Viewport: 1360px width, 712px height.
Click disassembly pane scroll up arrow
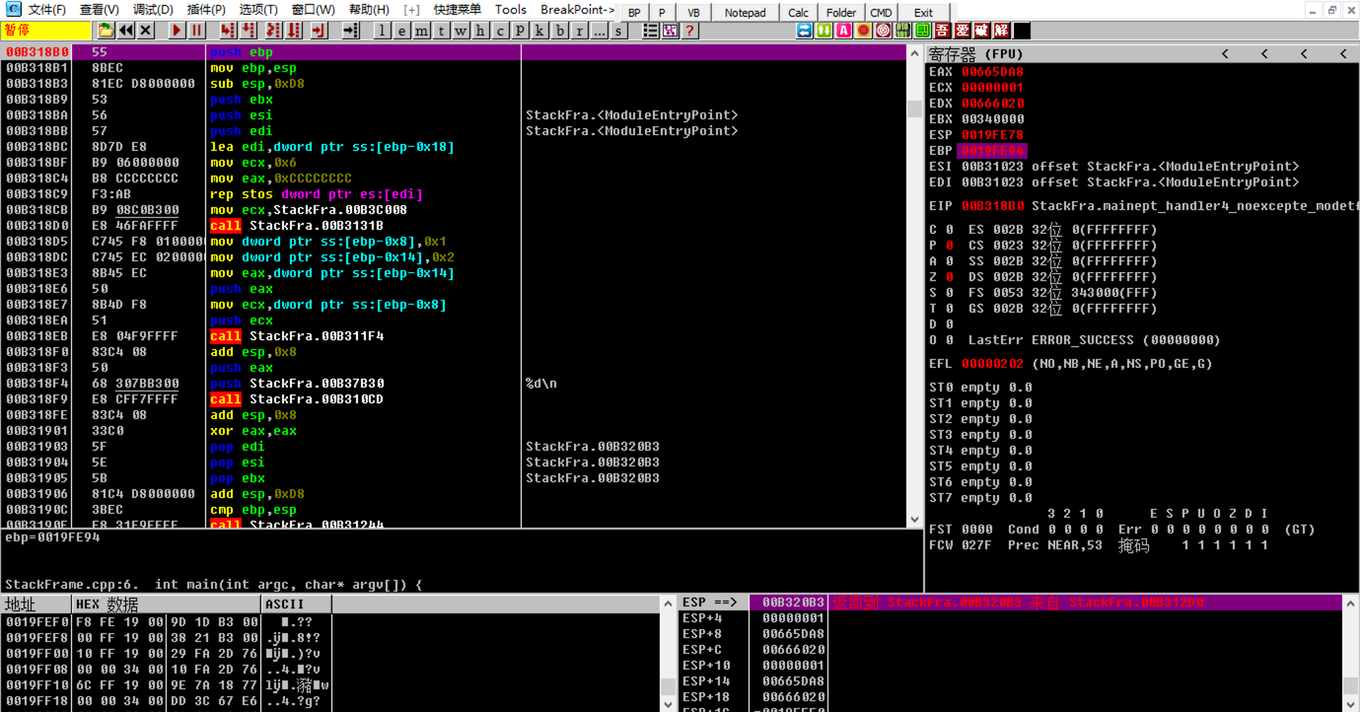point(915,53)
